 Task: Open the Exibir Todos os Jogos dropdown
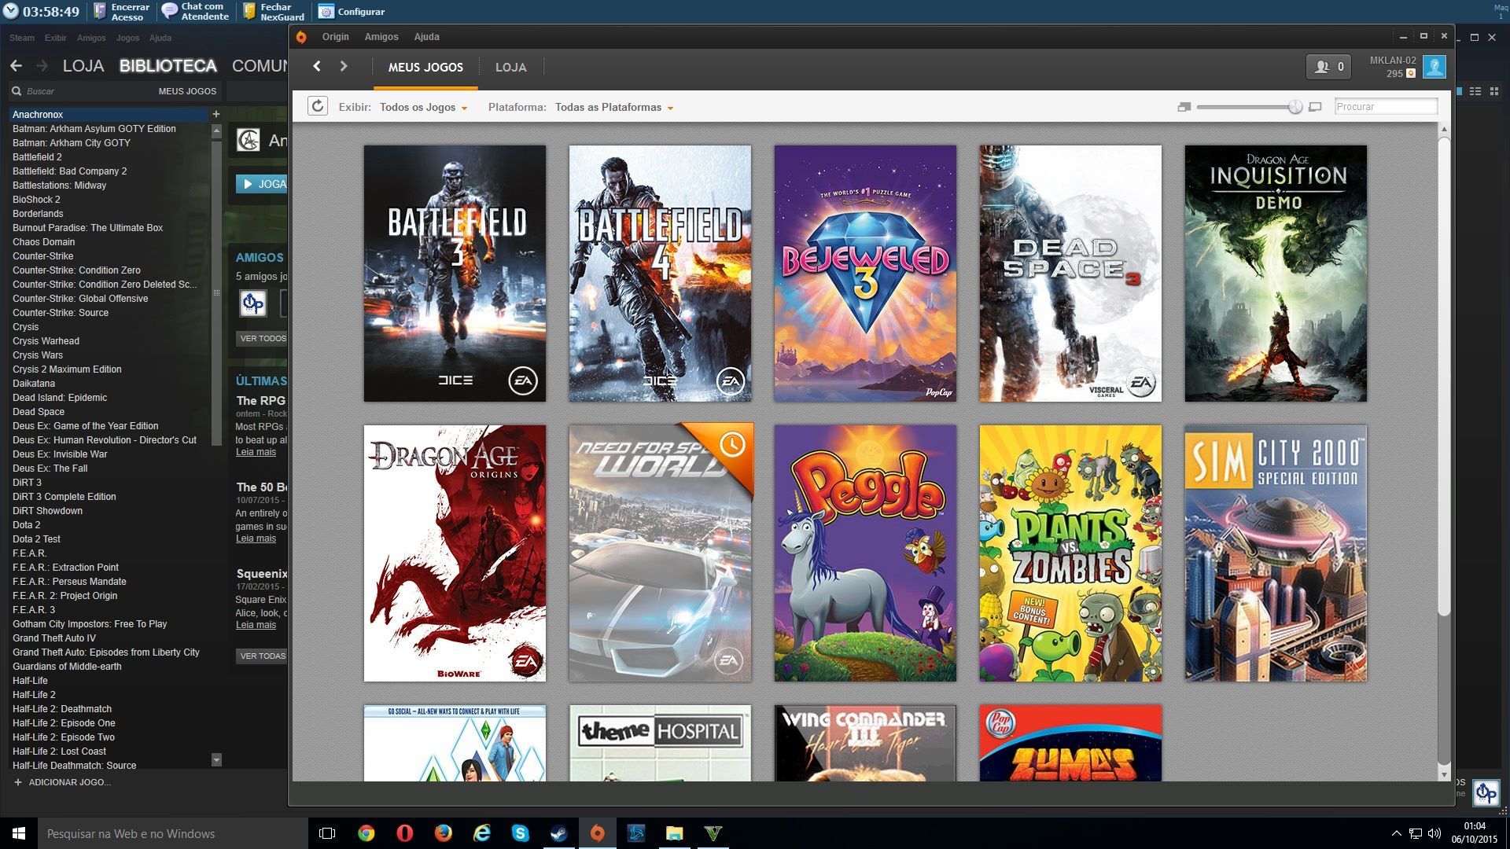(x=423, y=107)
